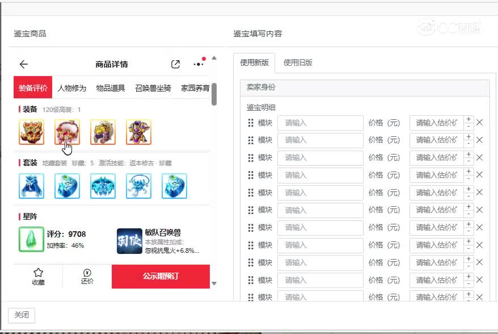Select the purple armor equipment icon under 装备
This screenshot has height=334, width=498.
138,132
